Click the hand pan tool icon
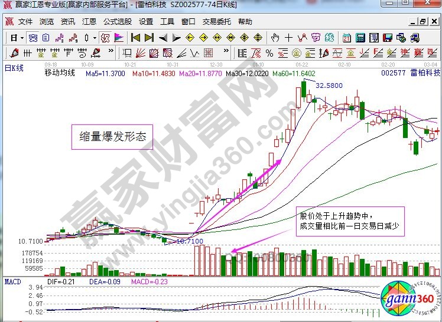This screenshot has width=442, height=322. [275, 38]
